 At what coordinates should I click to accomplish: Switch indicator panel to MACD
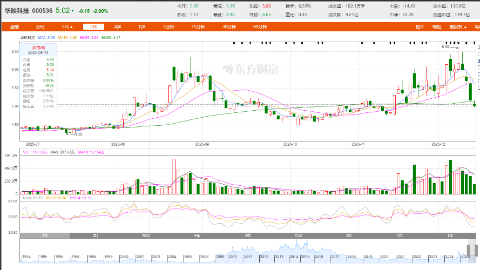[x=146, y=236]
